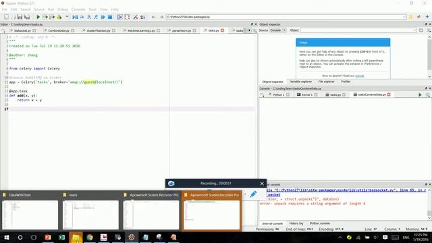Screen dimensions: 432x243
Task: Open the Consoles menu
Action: [x=78, y=9]
